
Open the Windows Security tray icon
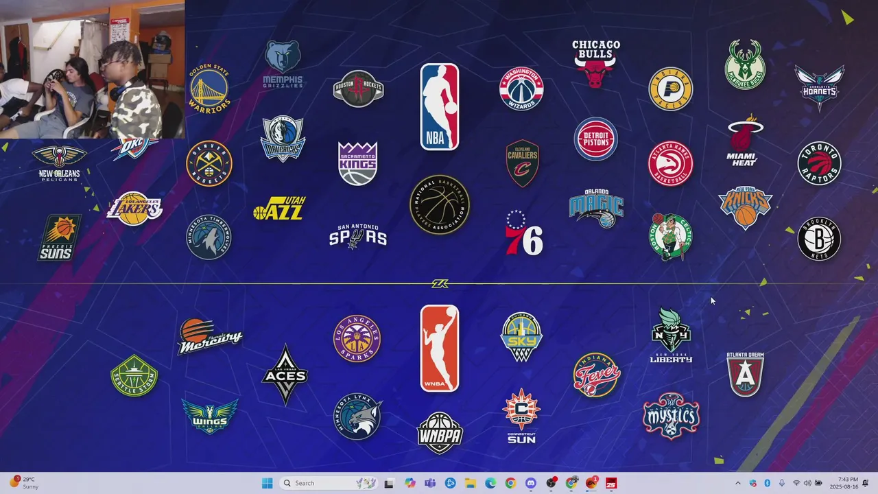752,483
